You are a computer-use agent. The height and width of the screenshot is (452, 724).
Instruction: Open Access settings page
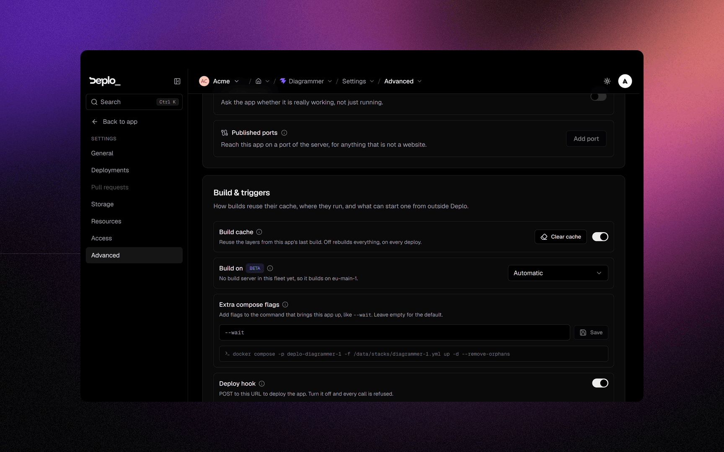pyautogui.click(x=134, y=238)
